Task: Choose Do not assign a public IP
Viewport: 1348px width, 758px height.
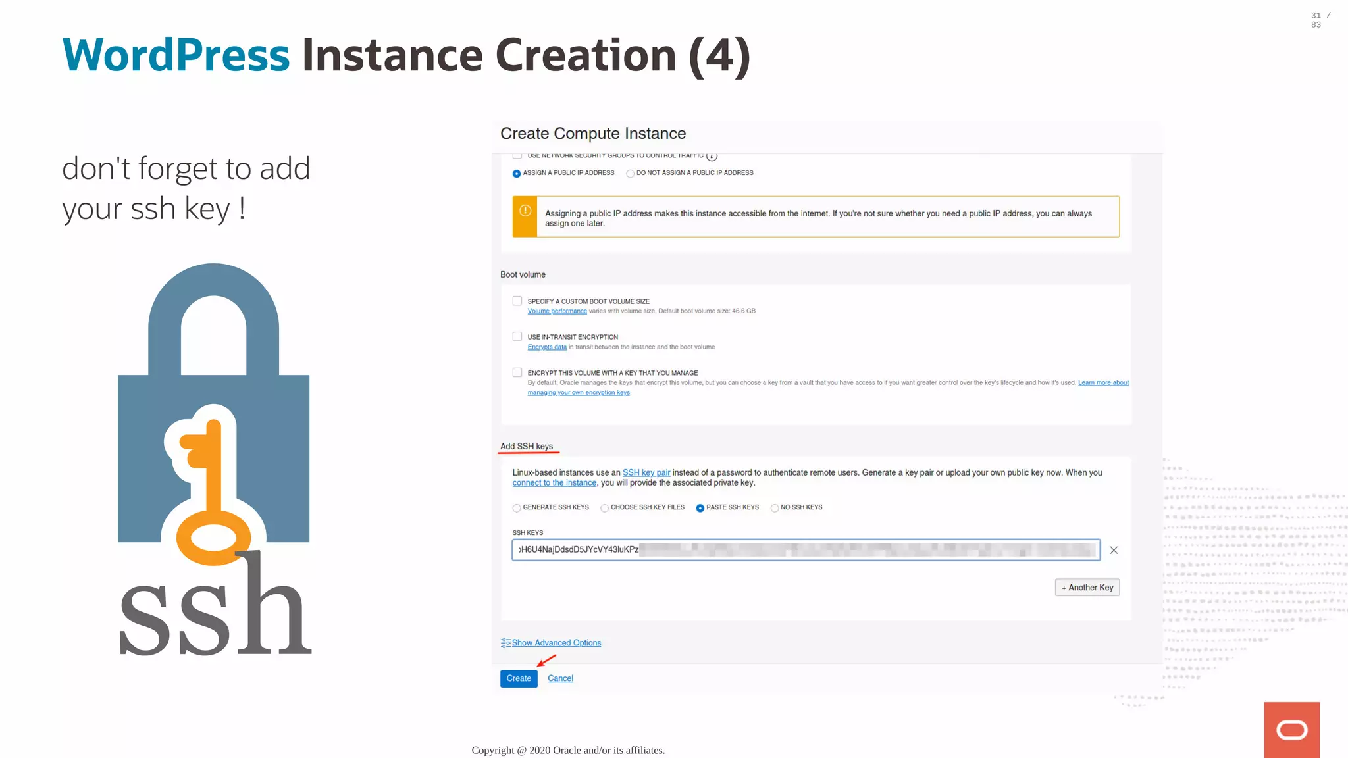Action: (630, 174)
